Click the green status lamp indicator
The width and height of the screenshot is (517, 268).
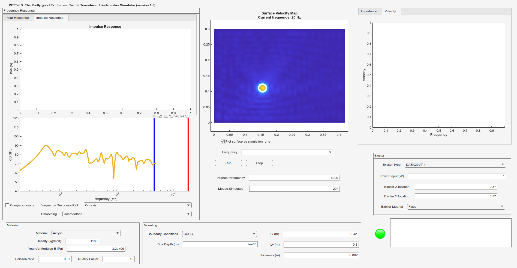[380, 234]
